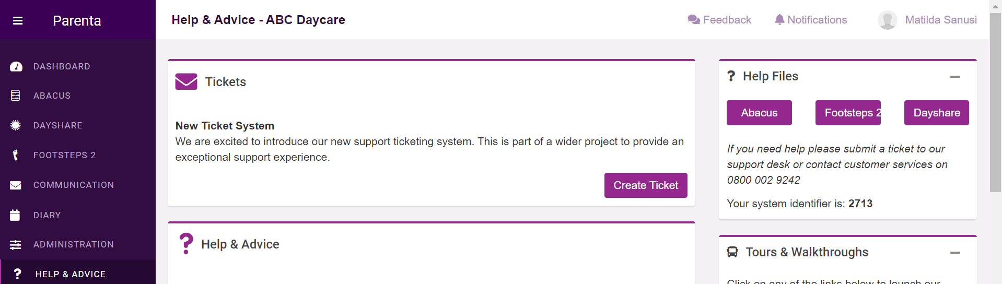Viewport: 1002px width, 284px height.
Task: Toggle the hamburger sidebar menu
Action: pos(18,20)
